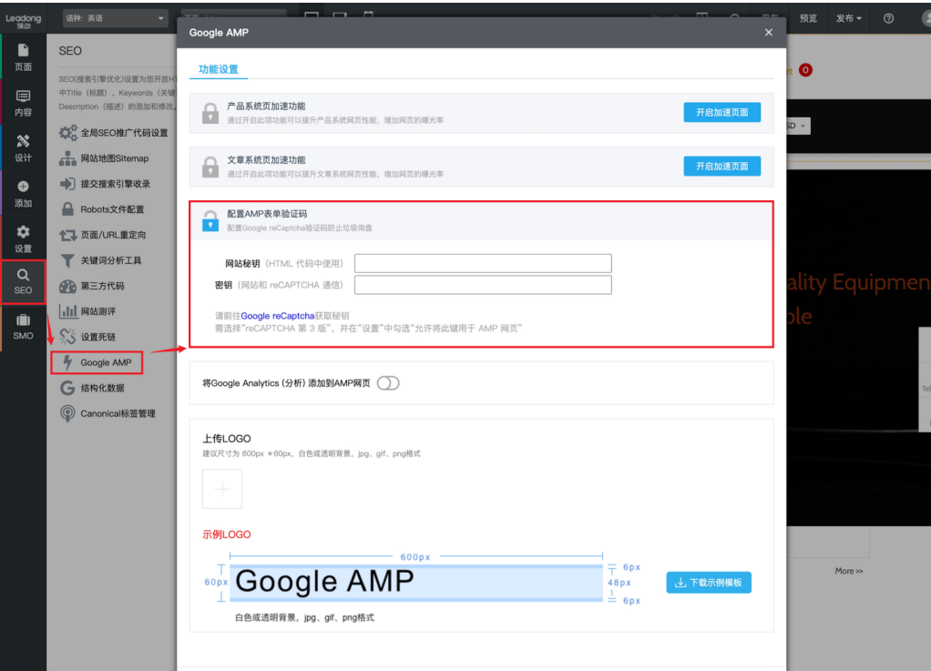The image size is (931, 671).
Task: Expand the 语种 language dropdown
Action: coord(115,18)
